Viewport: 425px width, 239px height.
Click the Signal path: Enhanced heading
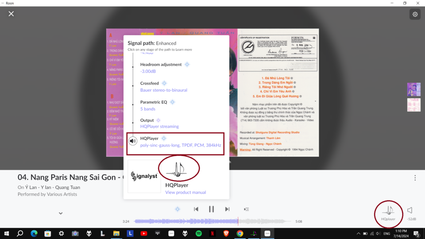coord(152,43)
